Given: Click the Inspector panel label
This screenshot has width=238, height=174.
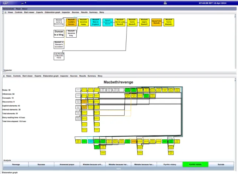Looking at the screenshot, I should (8, 70).
